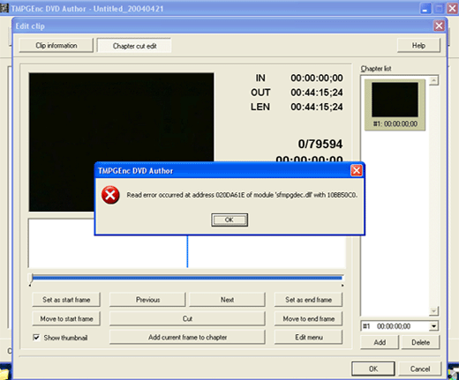Click the red error icon in dialog
This screenshot has height=380, width=459.
[x=110, y=195]
